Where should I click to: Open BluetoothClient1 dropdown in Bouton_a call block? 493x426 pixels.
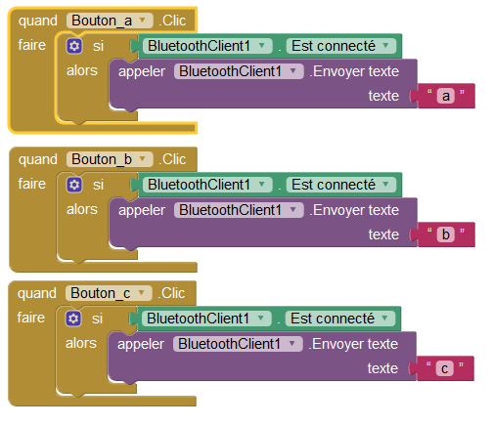[x=239, y=71]
